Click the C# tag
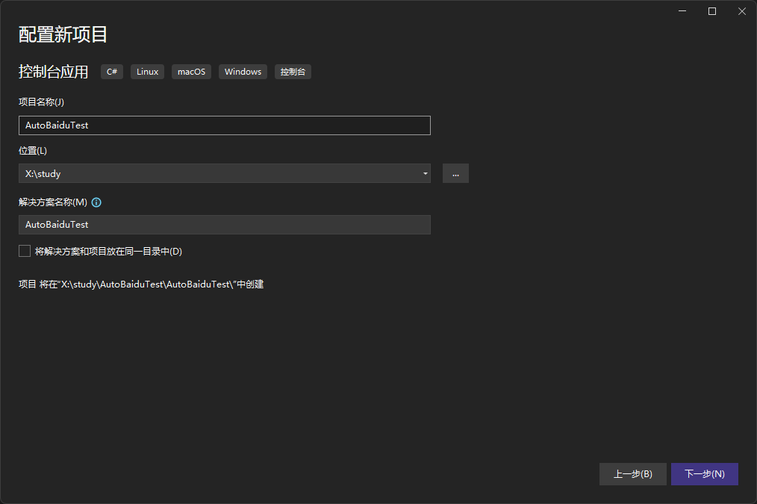This screenshot has width=757, height=504. click(112, 72)
